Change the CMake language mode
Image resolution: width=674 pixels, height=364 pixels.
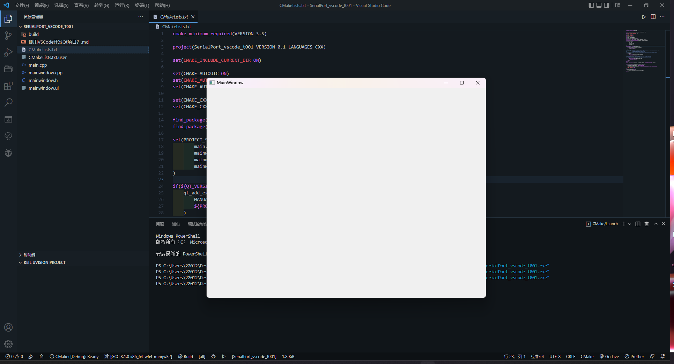587,357
